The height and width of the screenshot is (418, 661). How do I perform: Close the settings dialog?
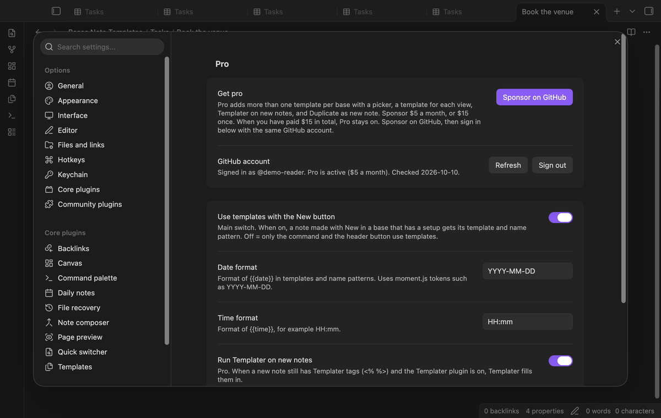tap(617, 42)
